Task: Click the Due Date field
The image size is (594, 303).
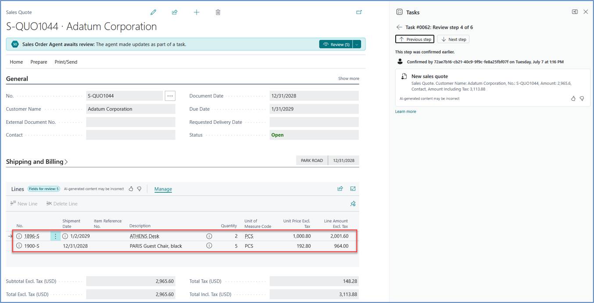Action: 314,109
